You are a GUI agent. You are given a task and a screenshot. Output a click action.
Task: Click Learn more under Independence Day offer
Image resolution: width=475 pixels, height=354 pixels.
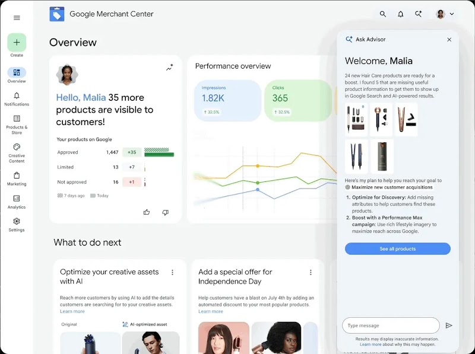click(211, 311)
